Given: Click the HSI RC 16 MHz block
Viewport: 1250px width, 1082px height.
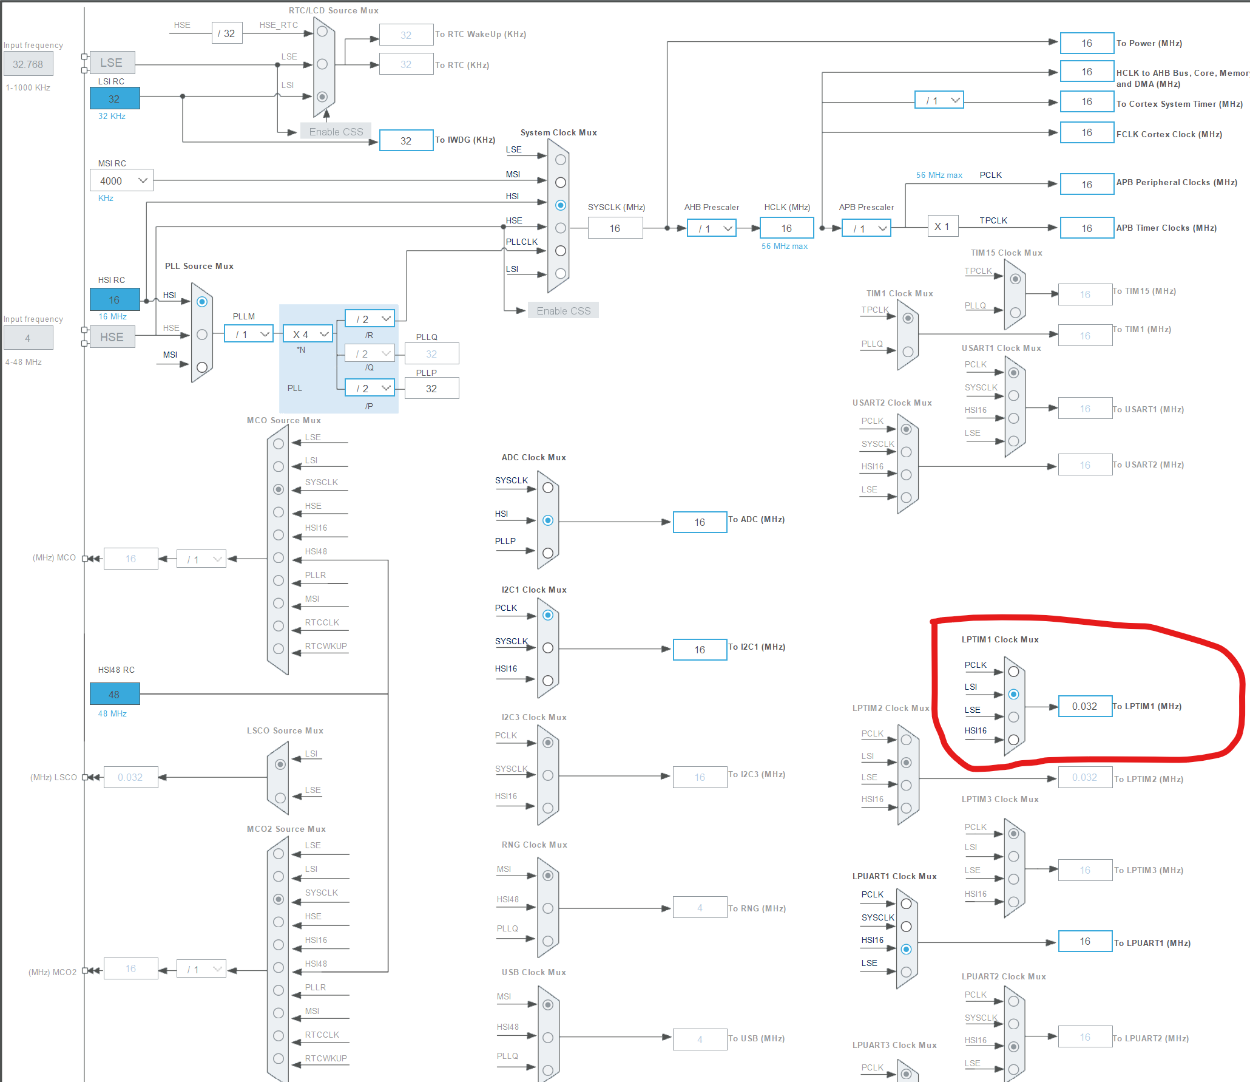Looking at the screenshot, I should click(115, 299).
